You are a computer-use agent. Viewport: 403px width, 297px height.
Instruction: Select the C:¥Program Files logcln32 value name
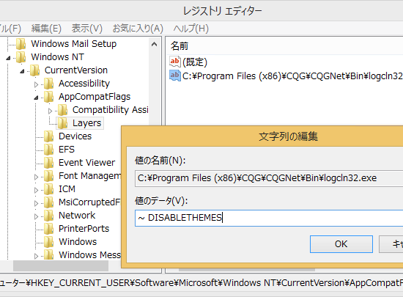[x=292, y=76]
